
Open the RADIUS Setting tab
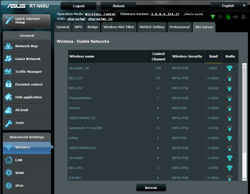point(152,27)
